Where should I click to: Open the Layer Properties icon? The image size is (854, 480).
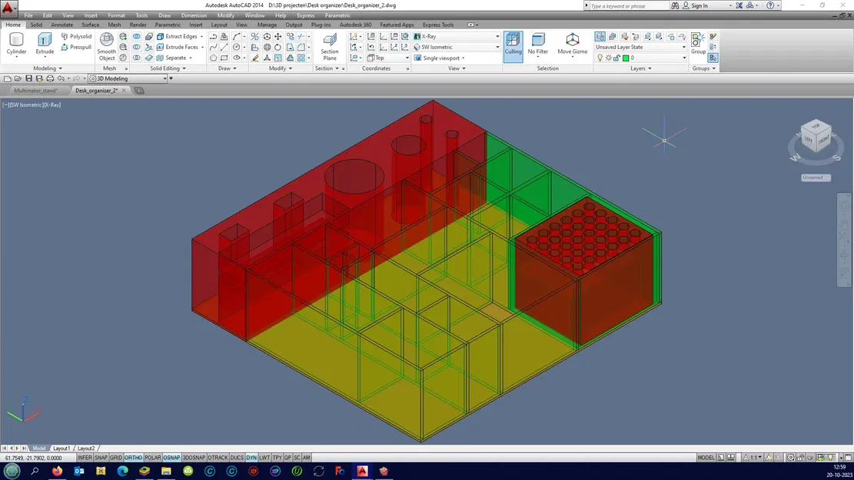[600, 36]
